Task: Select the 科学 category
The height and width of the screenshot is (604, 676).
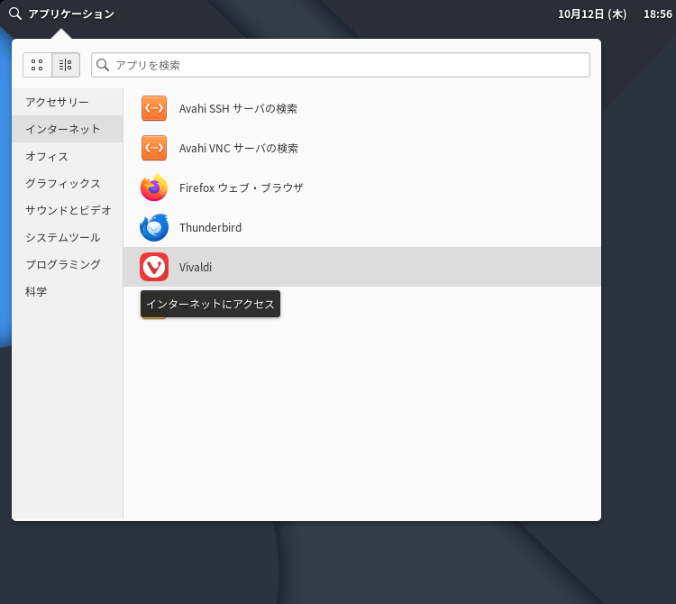Action: coord(68,291)
